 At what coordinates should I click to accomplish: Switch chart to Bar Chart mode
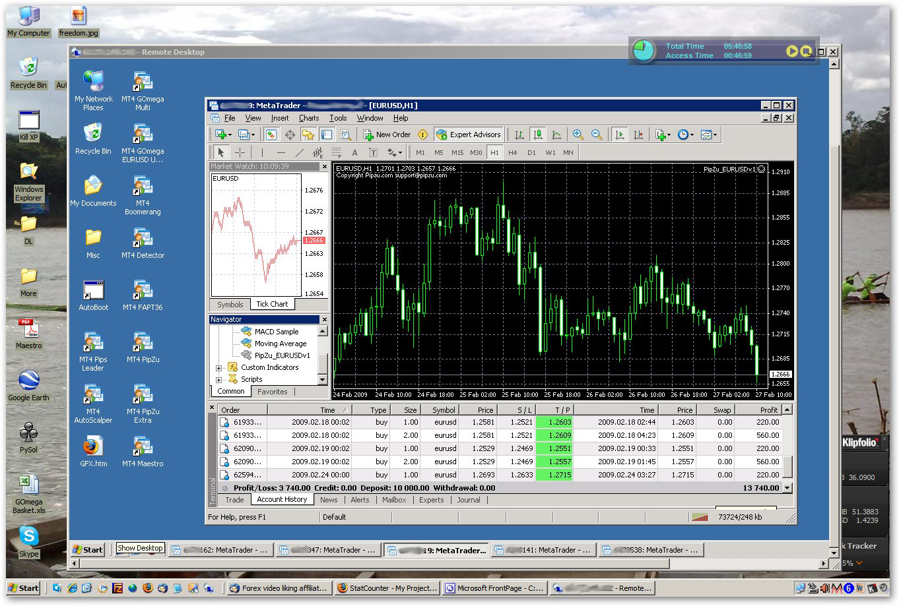[519, 135]
